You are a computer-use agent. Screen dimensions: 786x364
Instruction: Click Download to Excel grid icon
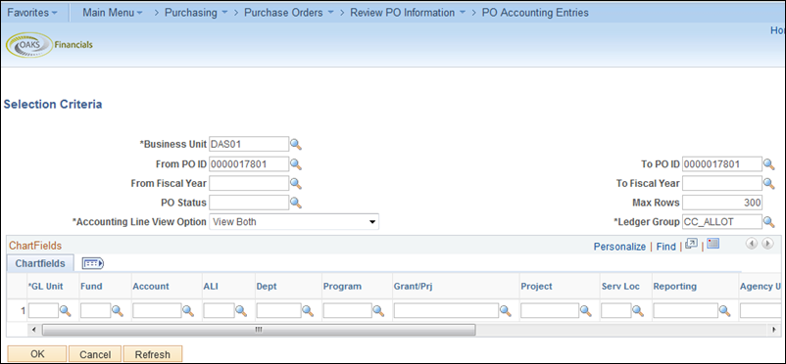coord(712,244)
